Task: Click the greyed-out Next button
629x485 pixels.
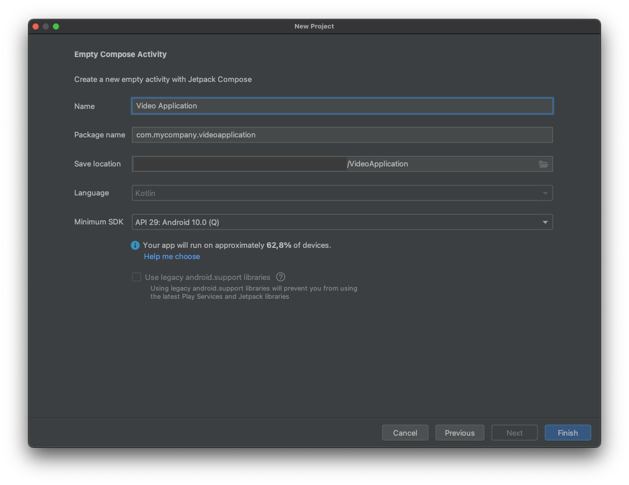Action: pyautogui.click(x=514, y=433)
